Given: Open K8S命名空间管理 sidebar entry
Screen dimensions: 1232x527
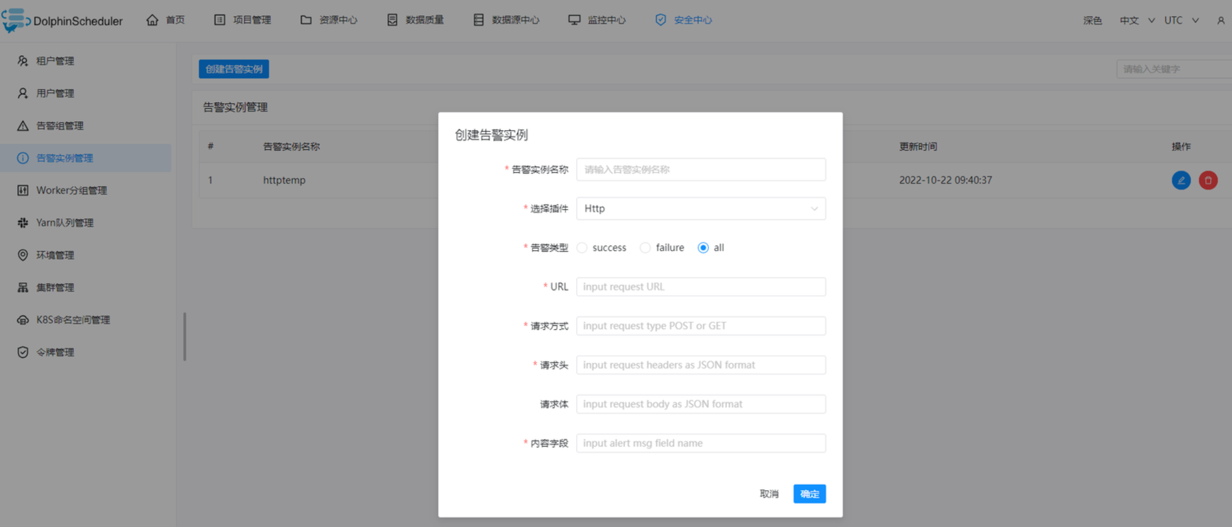Looking at the screenshot, I should click(73, 320).
